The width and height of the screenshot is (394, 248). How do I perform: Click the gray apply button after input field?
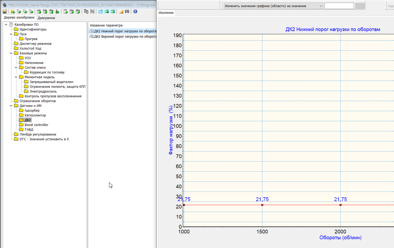(360, 6)
